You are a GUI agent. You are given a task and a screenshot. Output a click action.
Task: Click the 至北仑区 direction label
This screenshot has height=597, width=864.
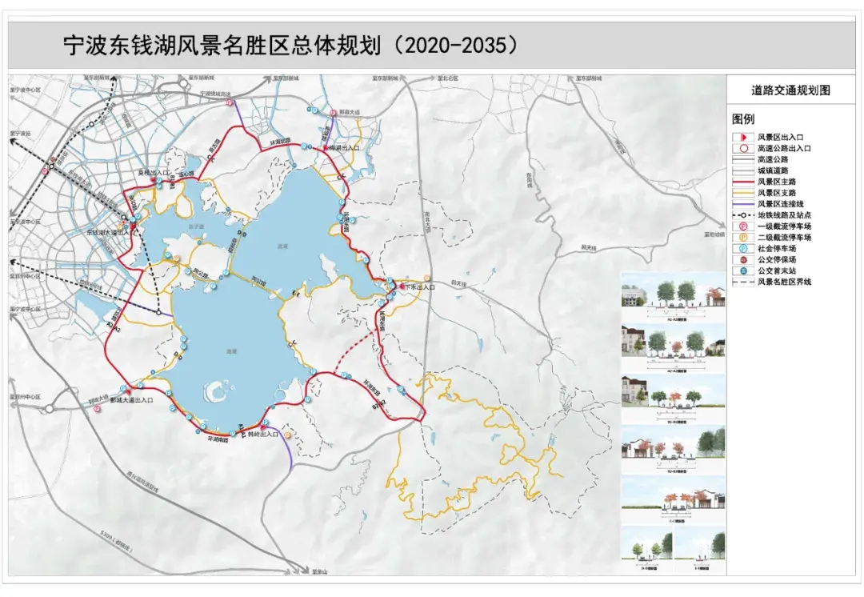(448, 78)
